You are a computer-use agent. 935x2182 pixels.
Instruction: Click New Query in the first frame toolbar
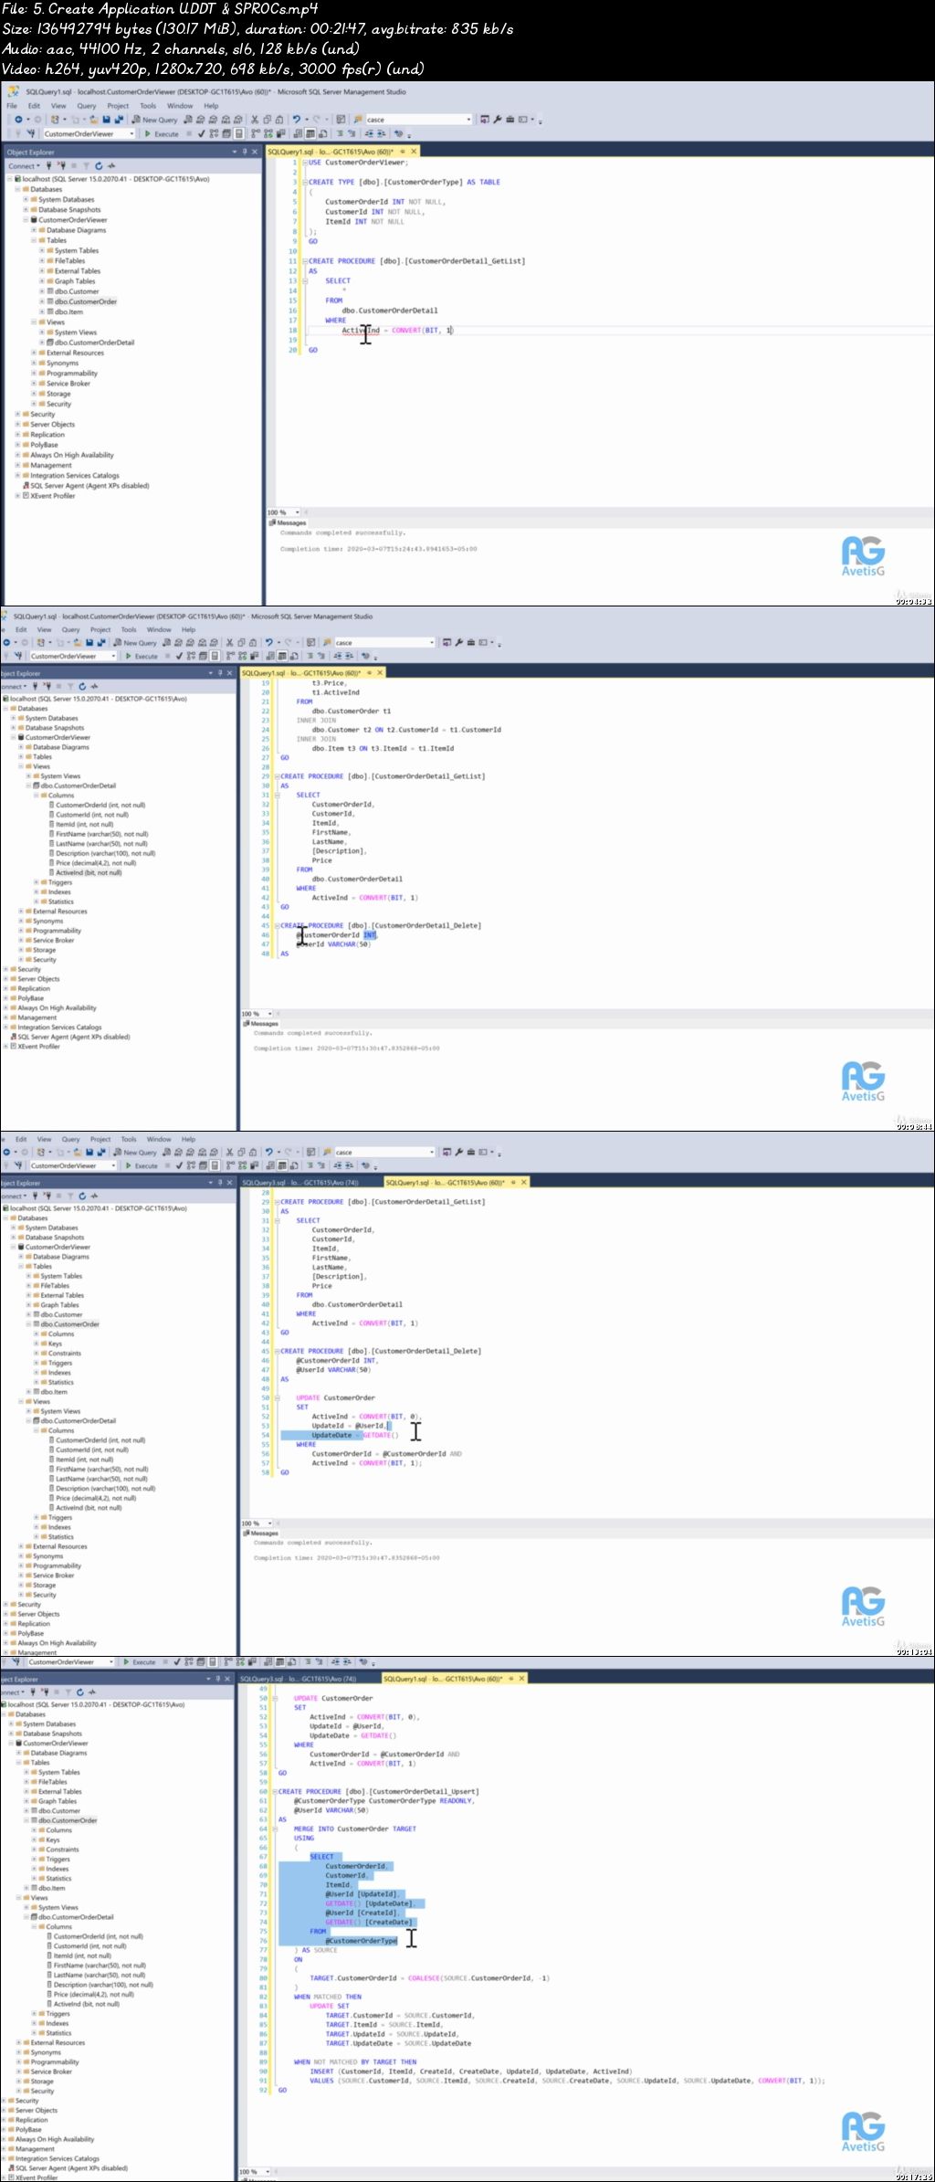[155, 120]
